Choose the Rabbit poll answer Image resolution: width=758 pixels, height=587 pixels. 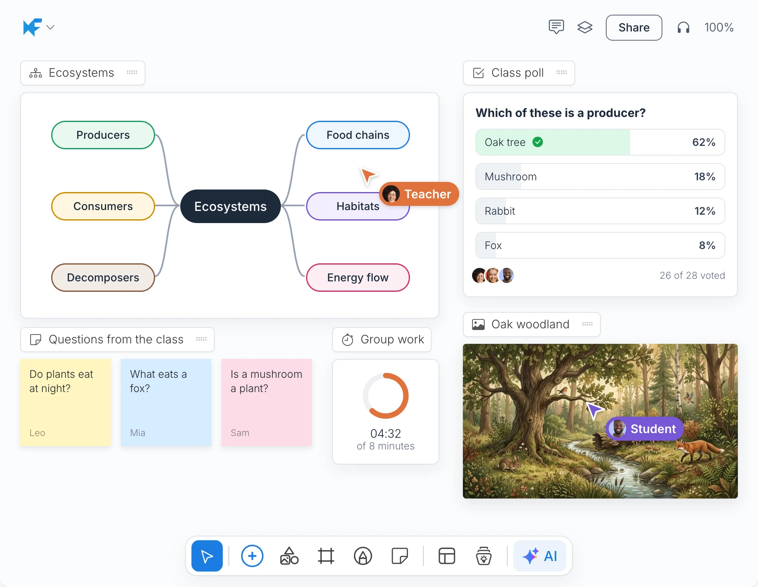tap(600, 211)
